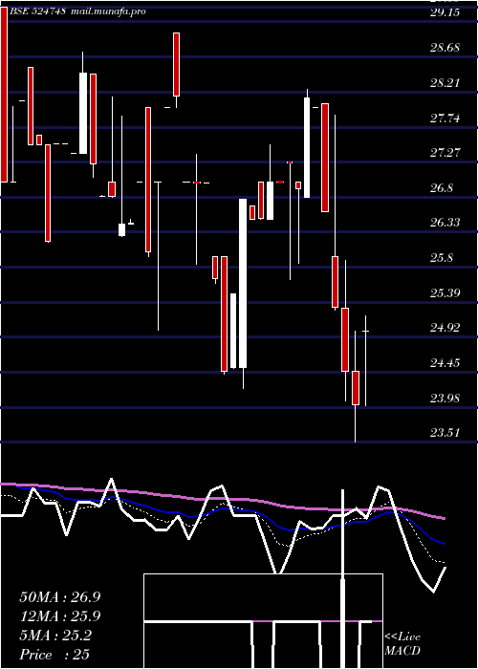Select the 28.68 price axis label
Image resolution: width=478 pixels, height=669 pixels.
pyautogui.click(x=445, y=48)
